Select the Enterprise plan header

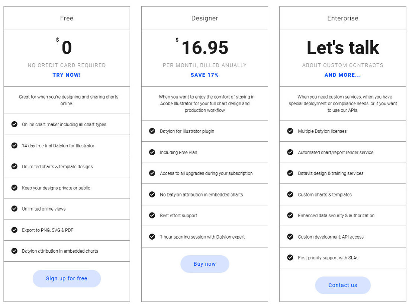pos(342,18)
